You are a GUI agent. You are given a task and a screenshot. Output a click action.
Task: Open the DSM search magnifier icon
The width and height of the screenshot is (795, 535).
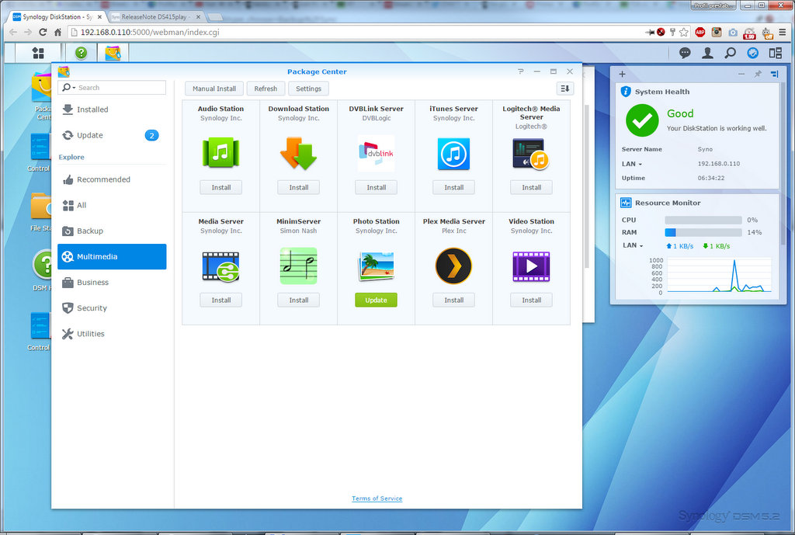click(730, 53)
